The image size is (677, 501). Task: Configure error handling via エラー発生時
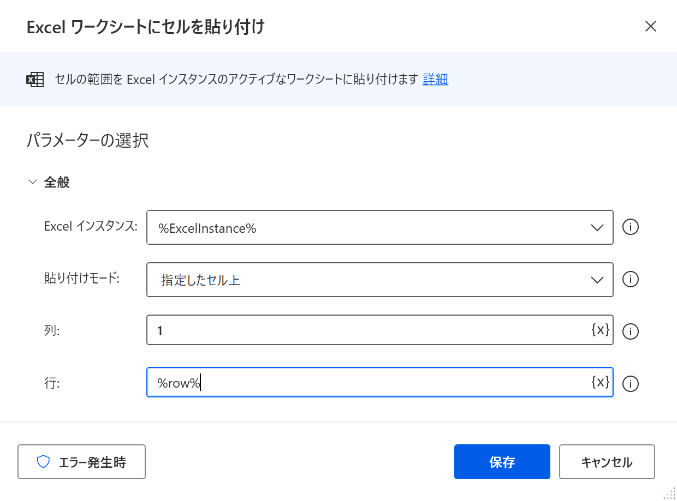click(x=81, y=462)
